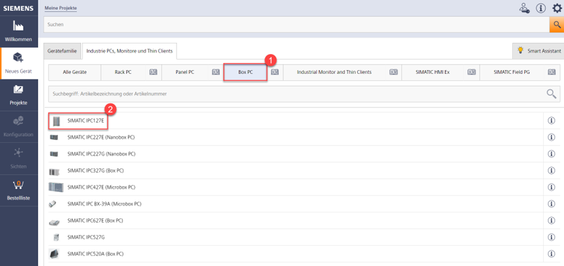Screen dimensions: 564x266
Task: Select the Alle Geräte category
Action: [75, 72]
